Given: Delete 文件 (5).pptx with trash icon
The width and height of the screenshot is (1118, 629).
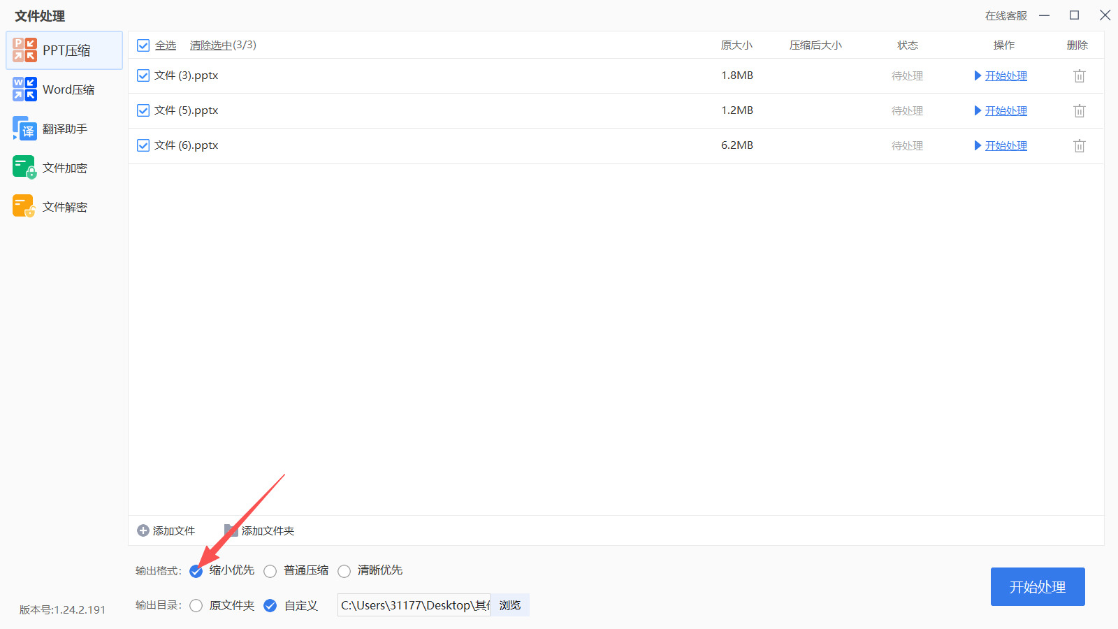Looking at the screenshot, I should tap(1080, 110).
